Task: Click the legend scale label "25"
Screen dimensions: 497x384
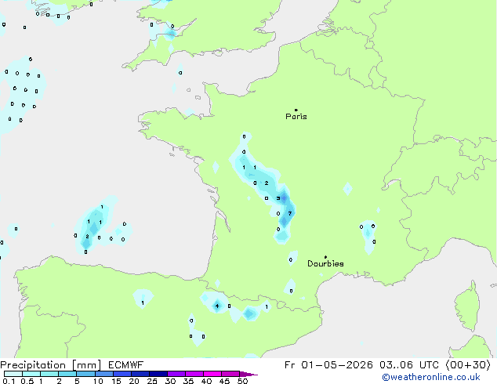Action: click(x=152, y=381)
